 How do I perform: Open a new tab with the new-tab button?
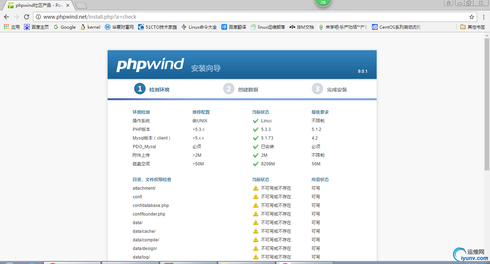[81, 5]
